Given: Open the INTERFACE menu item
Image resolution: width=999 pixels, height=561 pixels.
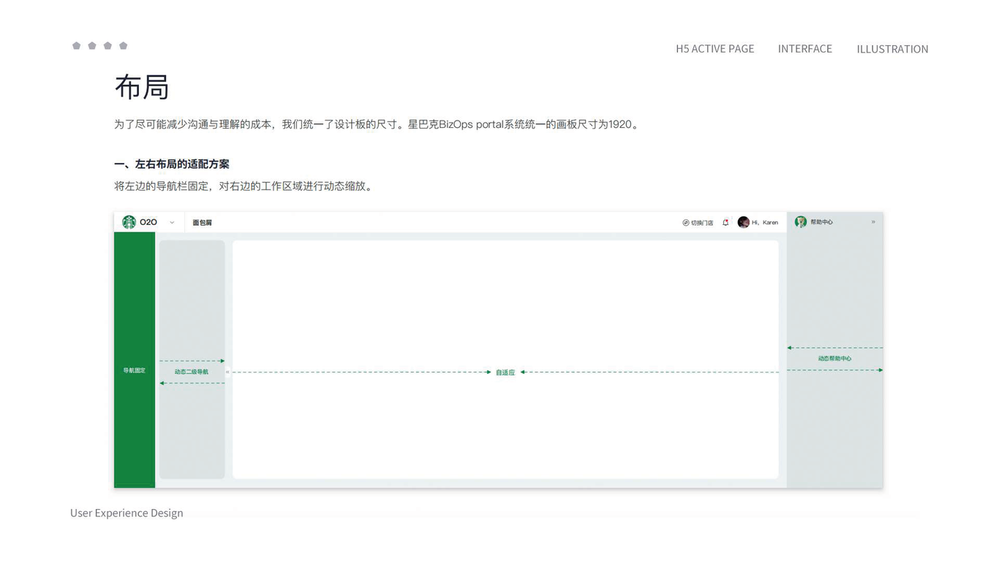Looking at the screenshot, I should [805, 49].
